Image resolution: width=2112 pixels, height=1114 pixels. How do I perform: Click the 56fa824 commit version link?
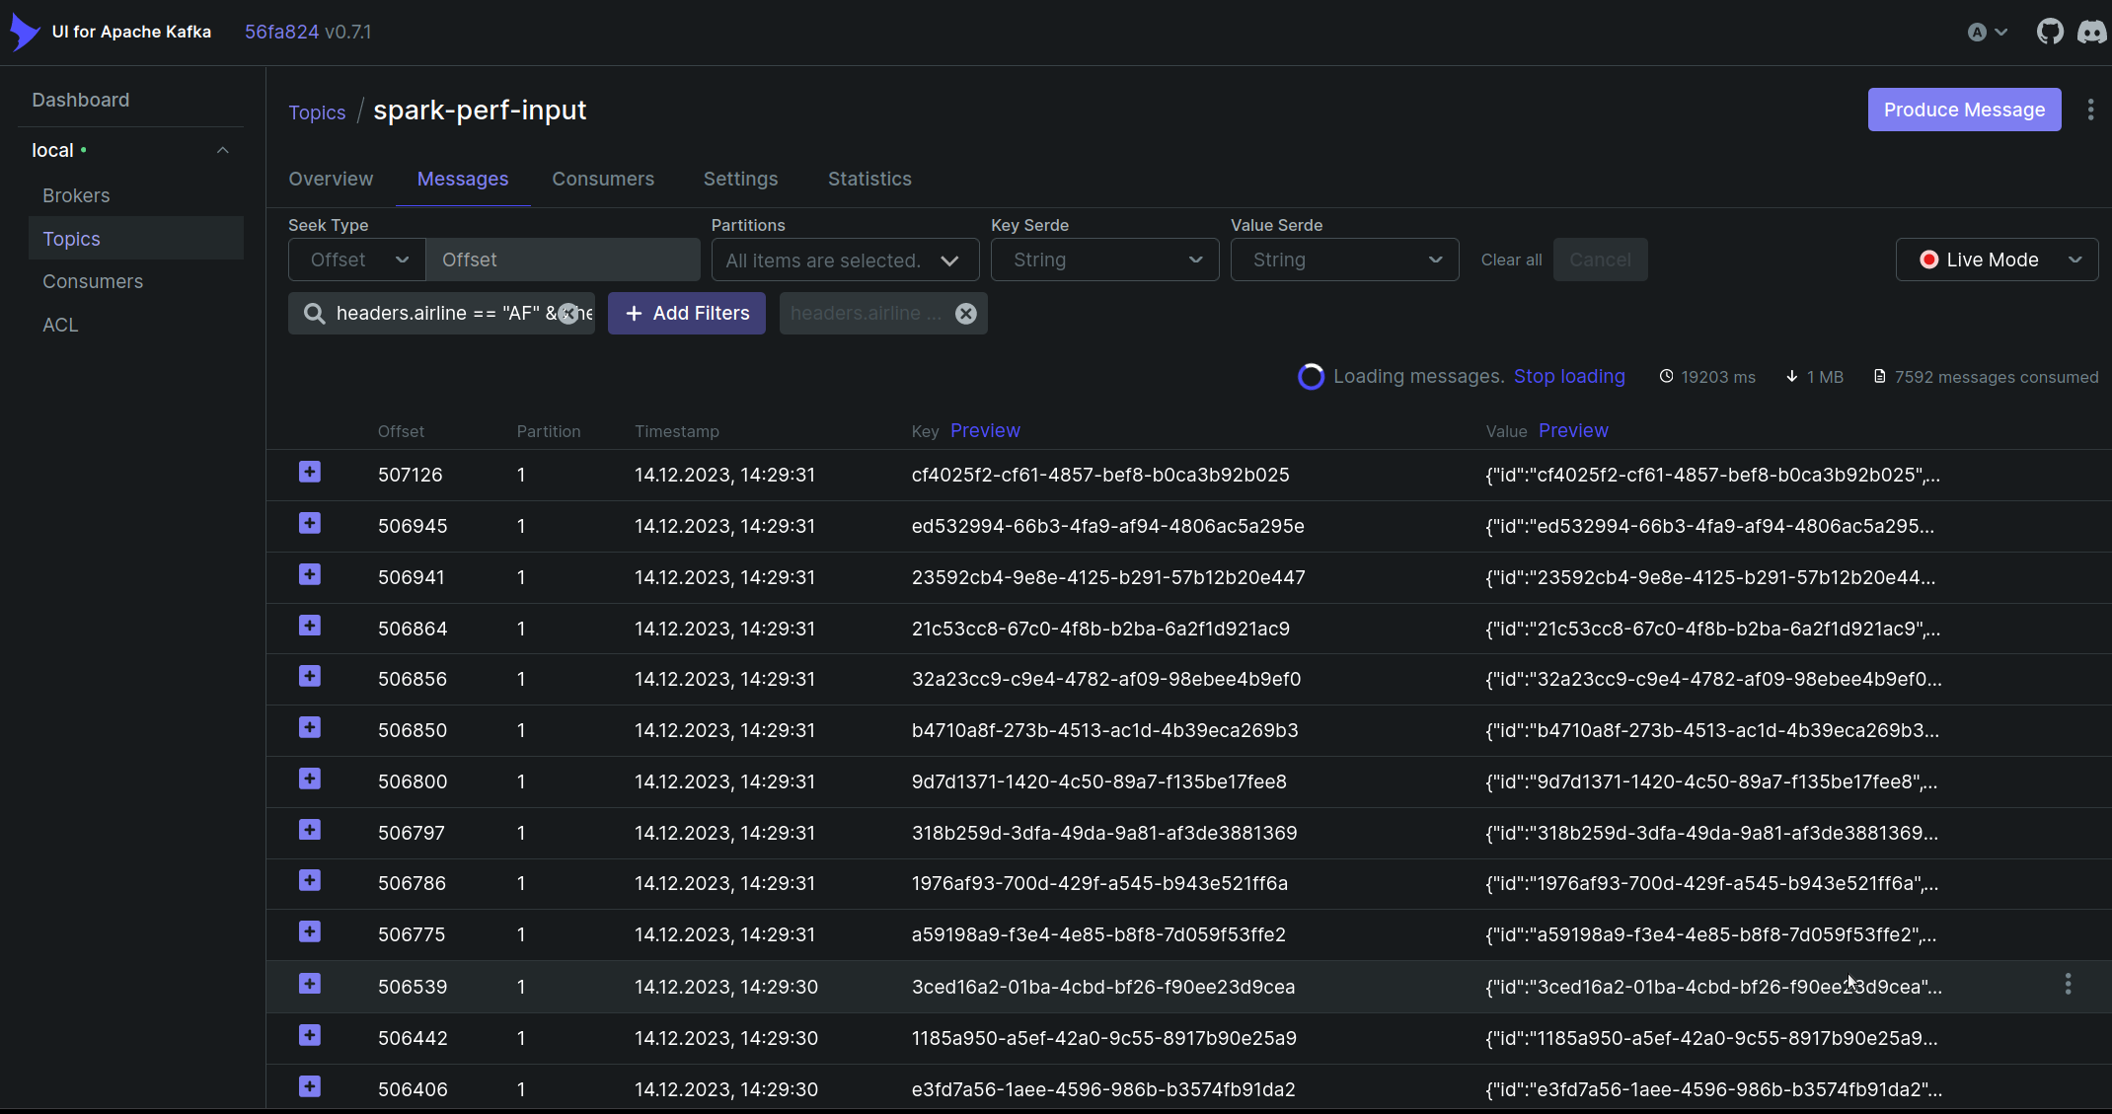click(281, 32)
